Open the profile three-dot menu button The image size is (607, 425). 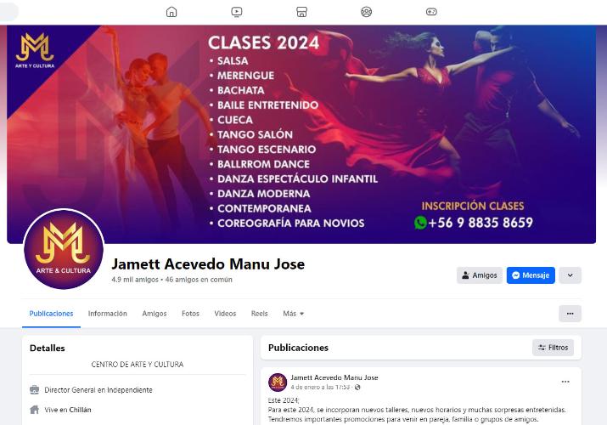(570, 314)
